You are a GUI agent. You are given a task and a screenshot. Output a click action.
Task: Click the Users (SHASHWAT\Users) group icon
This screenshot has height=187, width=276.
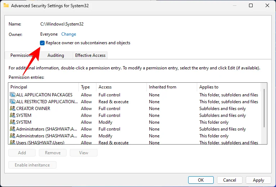click(13, 142)
